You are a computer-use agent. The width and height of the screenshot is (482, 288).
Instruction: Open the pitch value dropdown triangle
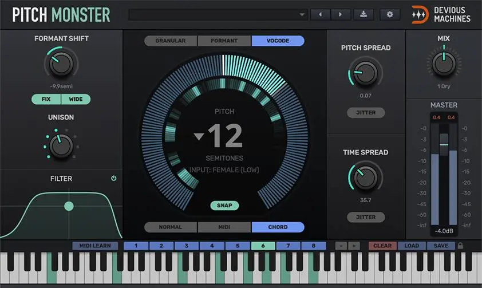199,136
